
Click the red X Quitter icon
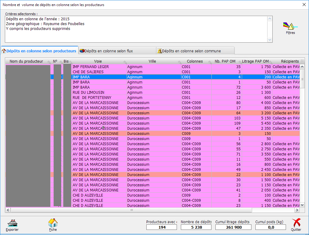click(x=296, y=224)
